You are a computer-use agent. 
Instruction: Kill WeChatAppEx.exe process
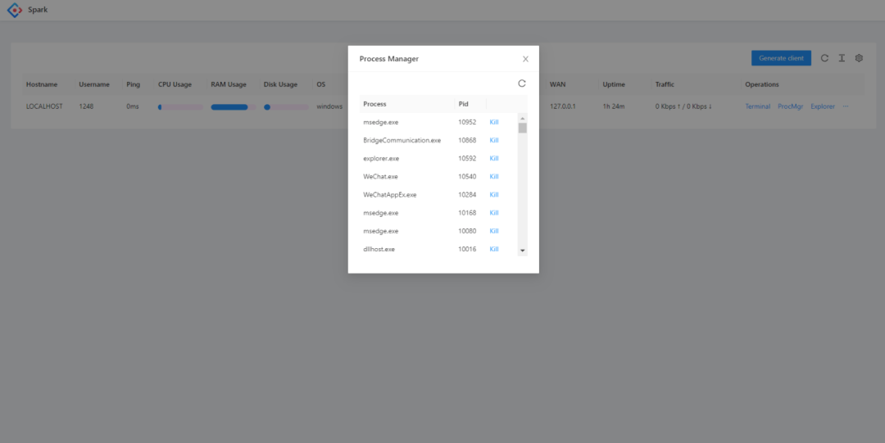coord(494,195)
